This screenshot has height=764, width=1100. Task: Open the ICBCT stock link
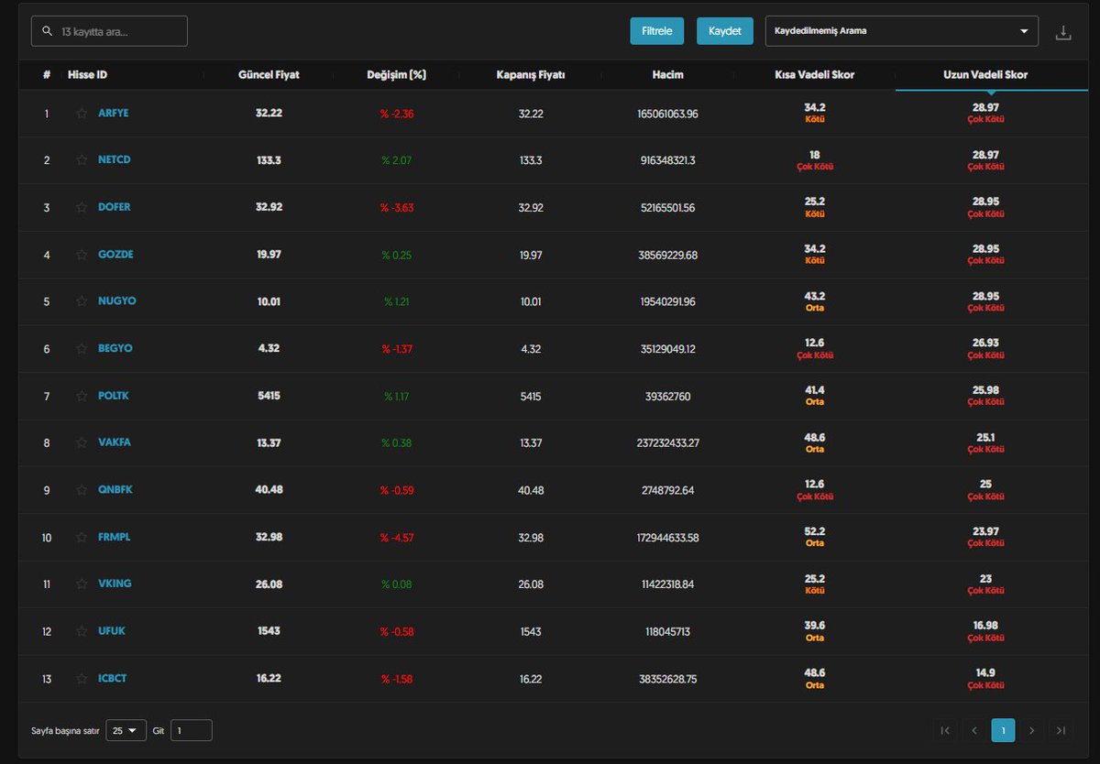114,679
